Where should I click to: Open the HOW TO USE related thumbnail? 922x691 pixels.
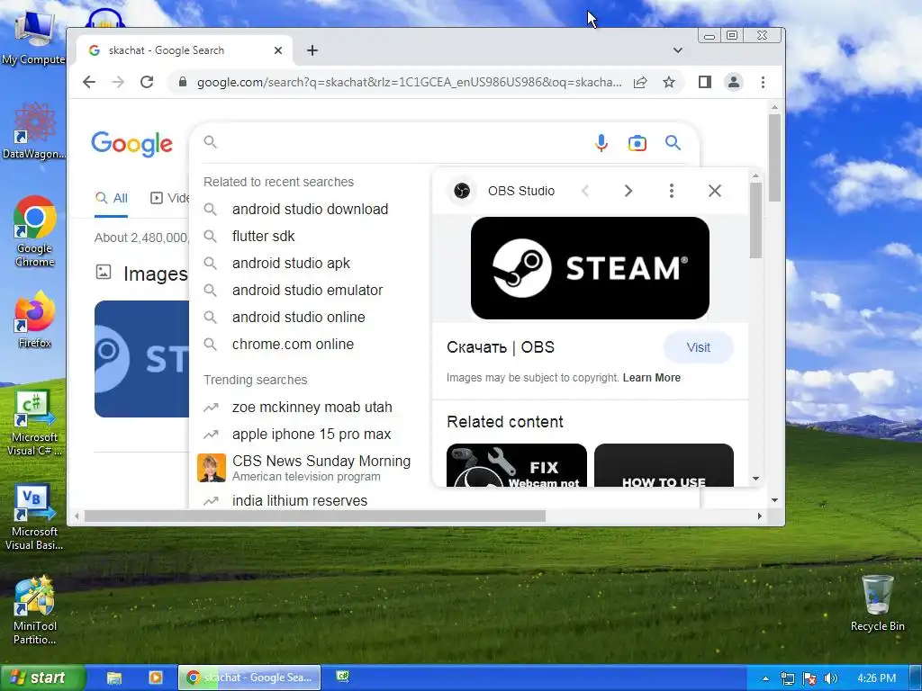coord(664,465)
